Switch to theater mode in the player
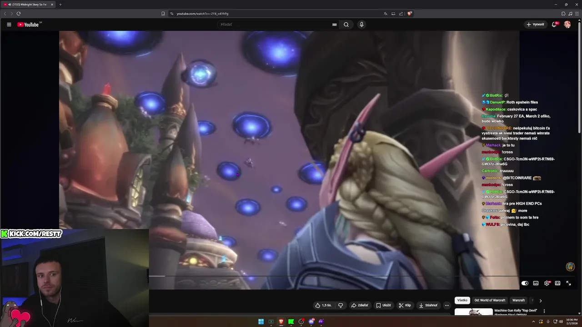The height and width of the screenshot is (327, 582). click(x=557, y=283)
